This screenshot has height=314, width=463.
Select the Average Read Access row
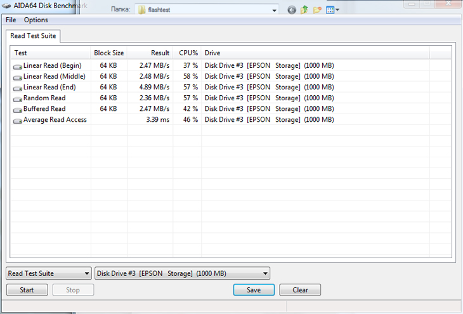pos(231,120)
